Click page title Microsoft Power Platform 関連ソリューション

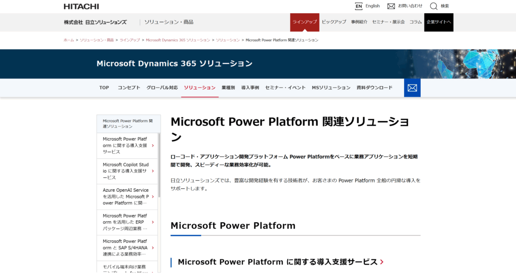pos(290,129)
